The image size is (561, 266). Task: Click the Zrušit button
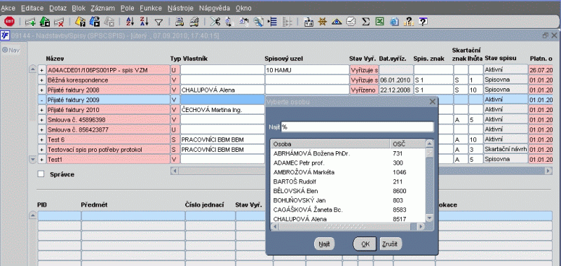coord(391,244)
